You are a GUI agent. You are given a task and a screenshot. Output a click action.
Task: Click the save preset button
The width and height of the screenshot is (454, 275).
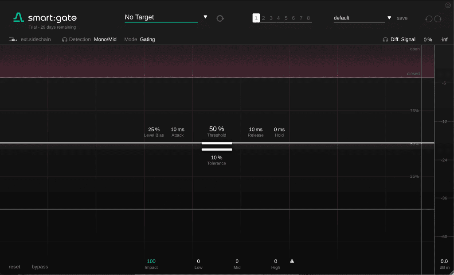click(x=402, y=18)
